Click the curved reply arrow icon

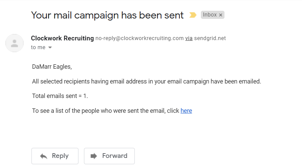[43, 156]
